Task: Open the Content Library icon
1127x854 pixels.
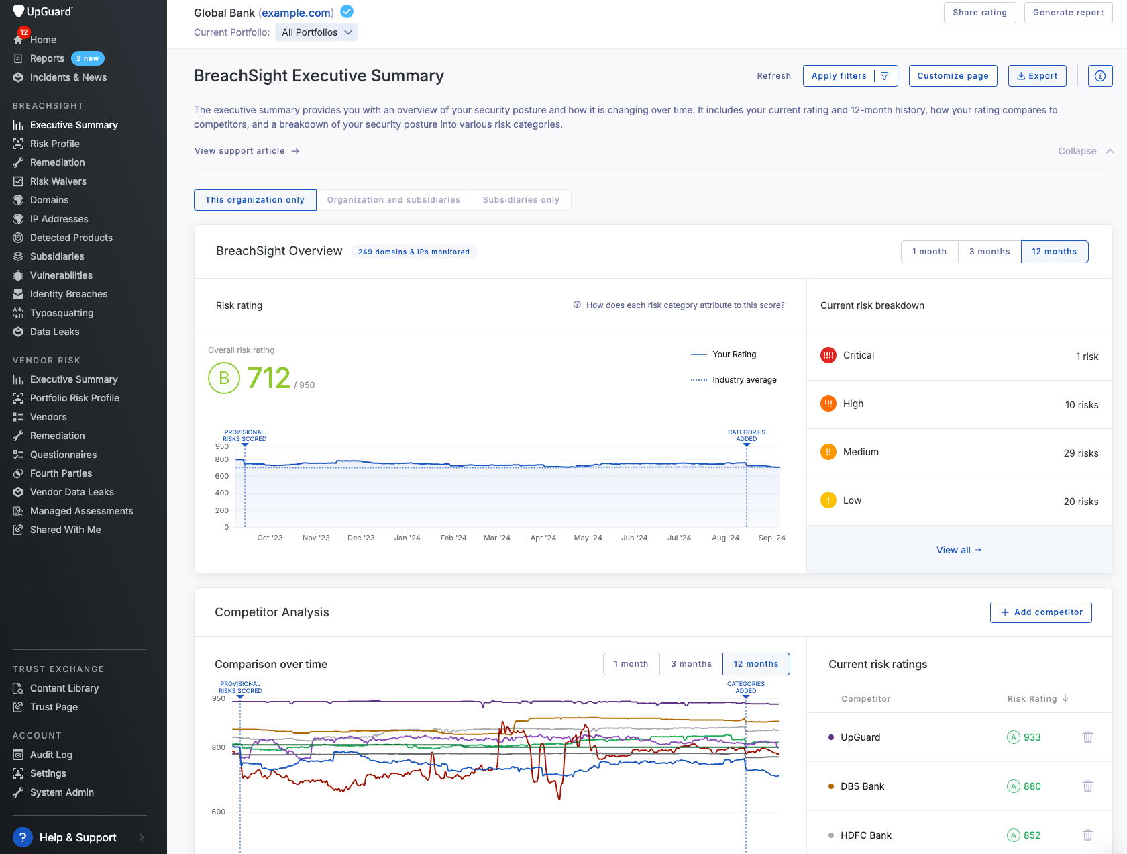Action: click(18, 688)
